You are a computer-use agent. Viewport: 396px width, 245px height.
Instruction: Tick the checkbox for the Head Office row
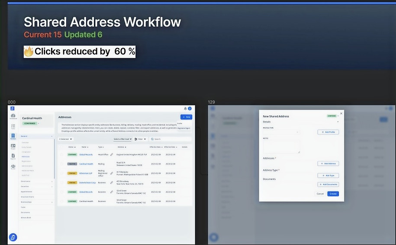(62, 155)
